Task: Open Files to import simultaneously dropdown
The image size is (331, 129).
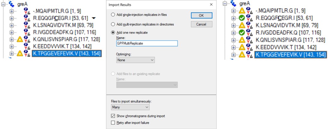Action: (130, 107)
